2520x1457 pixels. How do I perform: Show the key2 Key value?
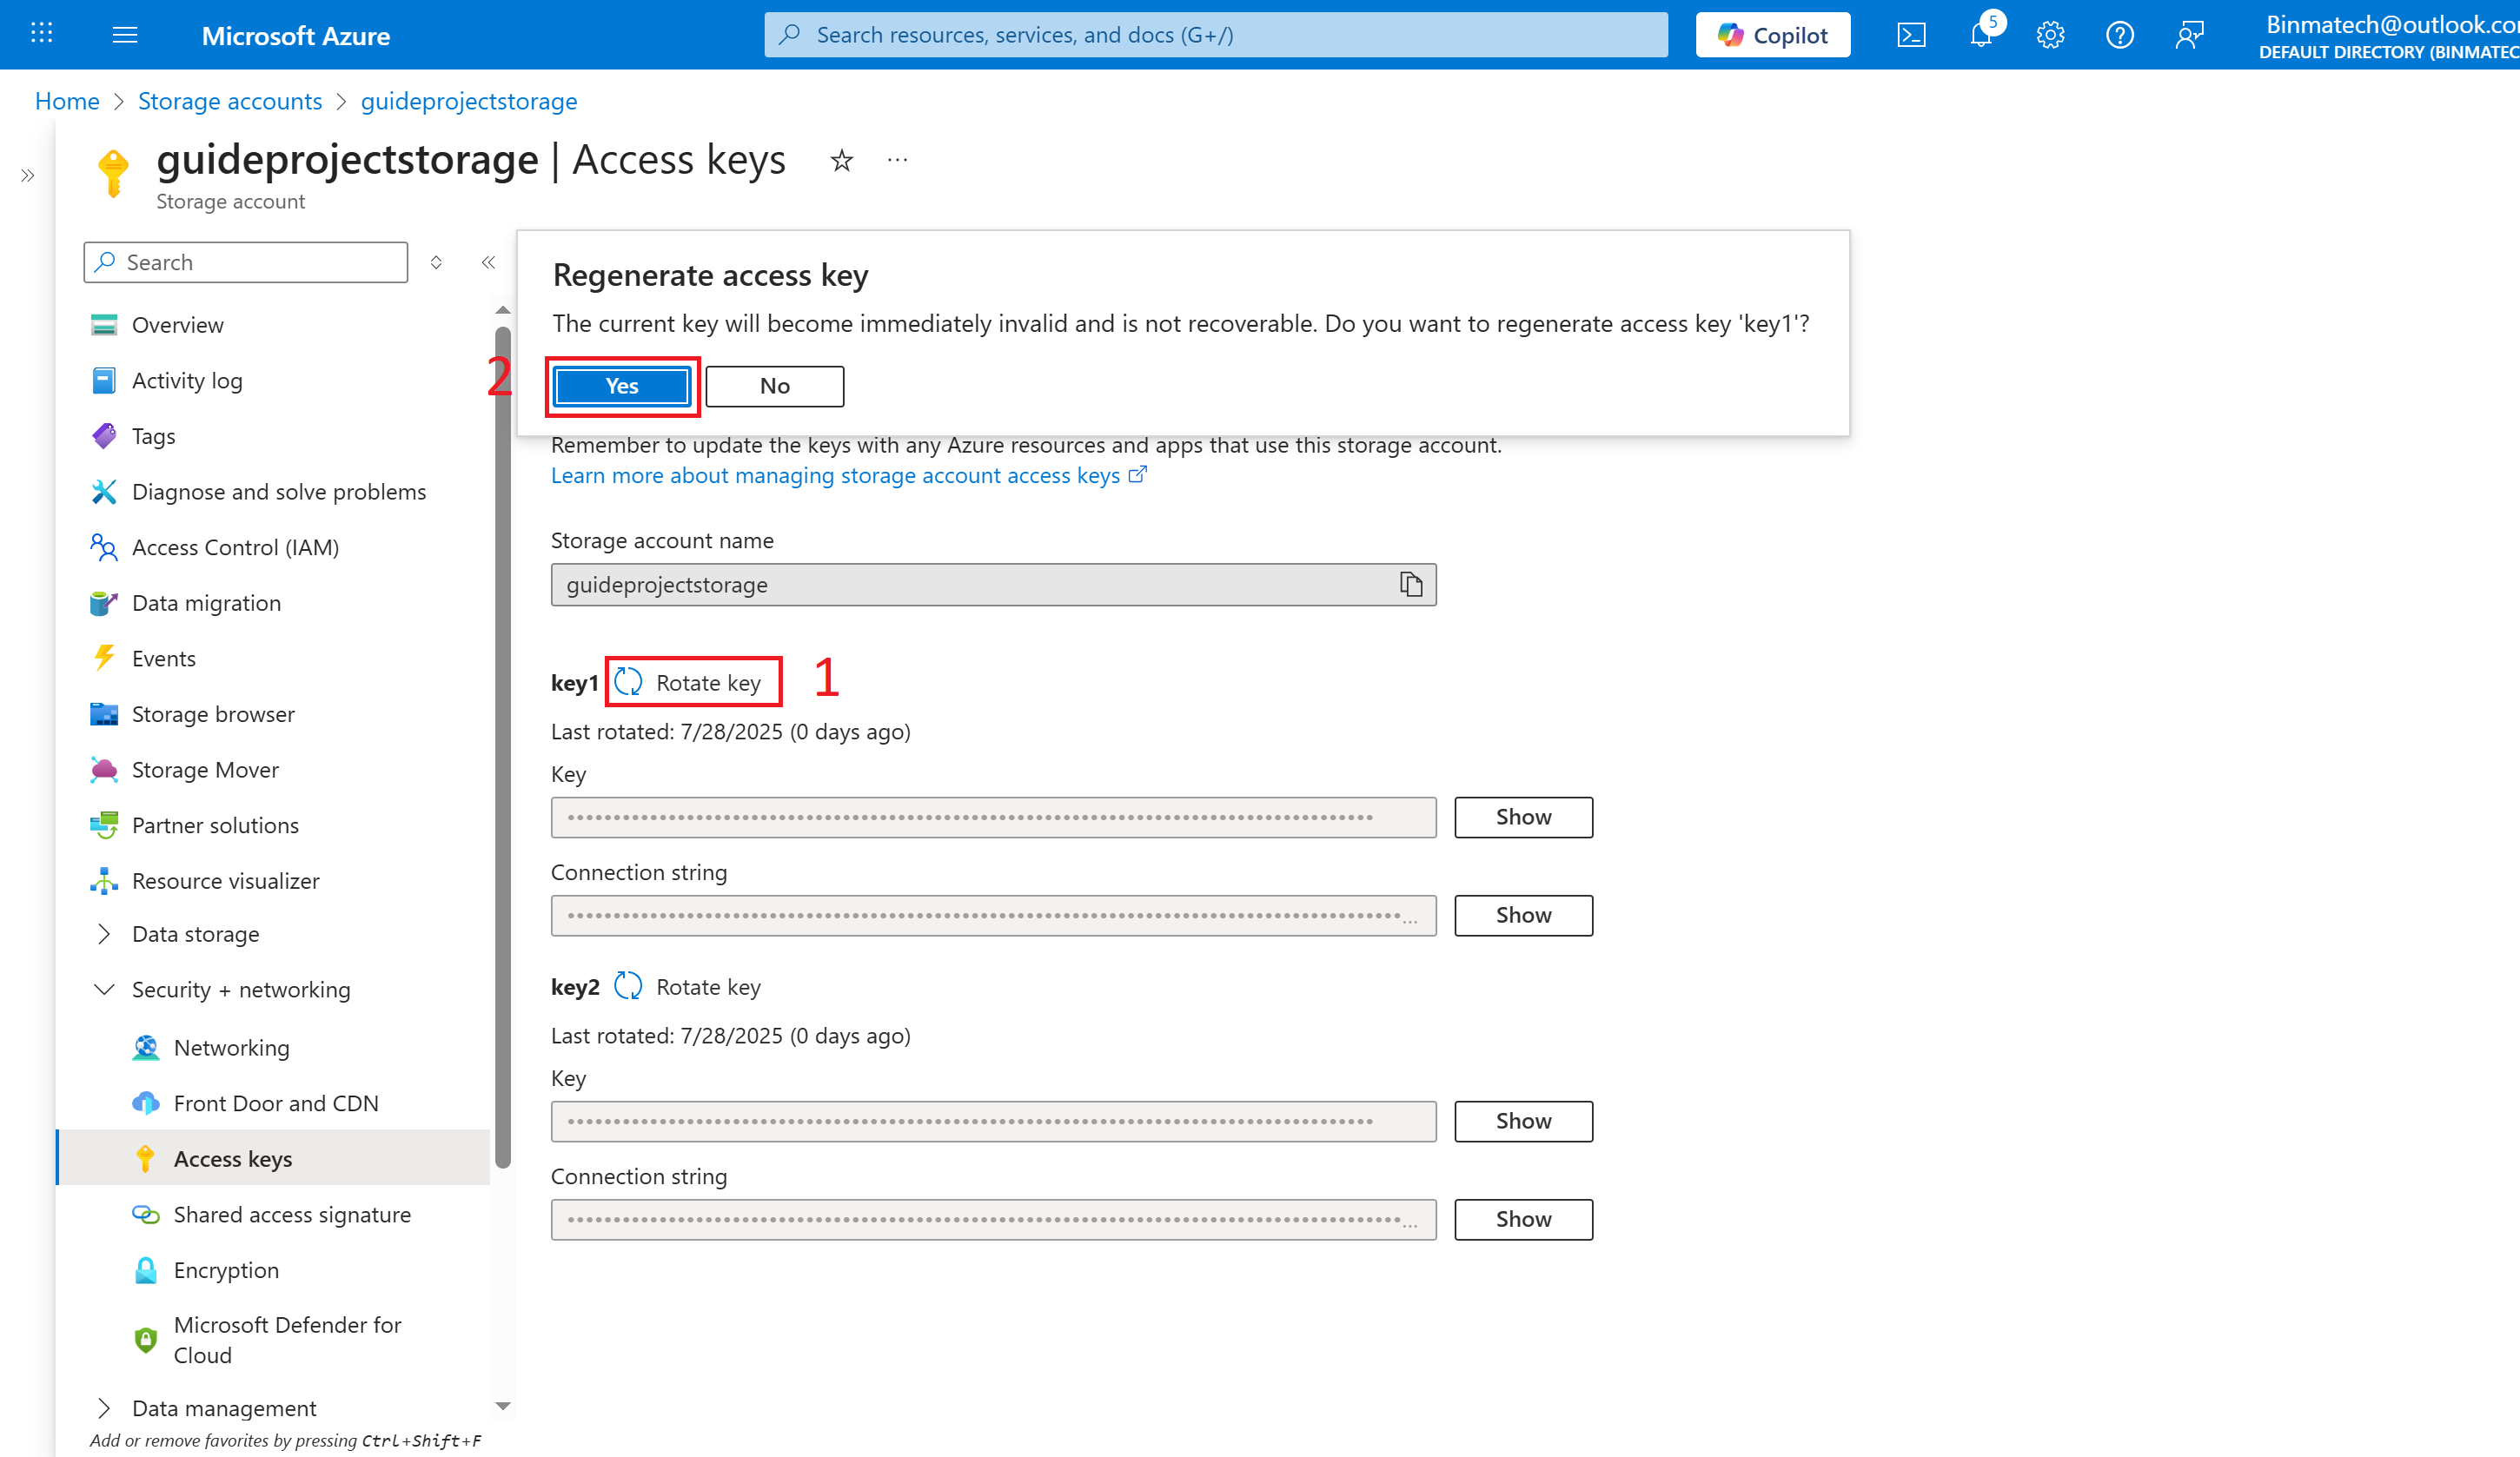(1522, 1121)
